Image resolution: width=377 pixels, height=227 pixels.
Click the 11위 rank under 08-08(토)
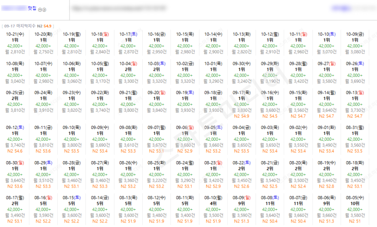pyautogui.click(x=270, y=204)
